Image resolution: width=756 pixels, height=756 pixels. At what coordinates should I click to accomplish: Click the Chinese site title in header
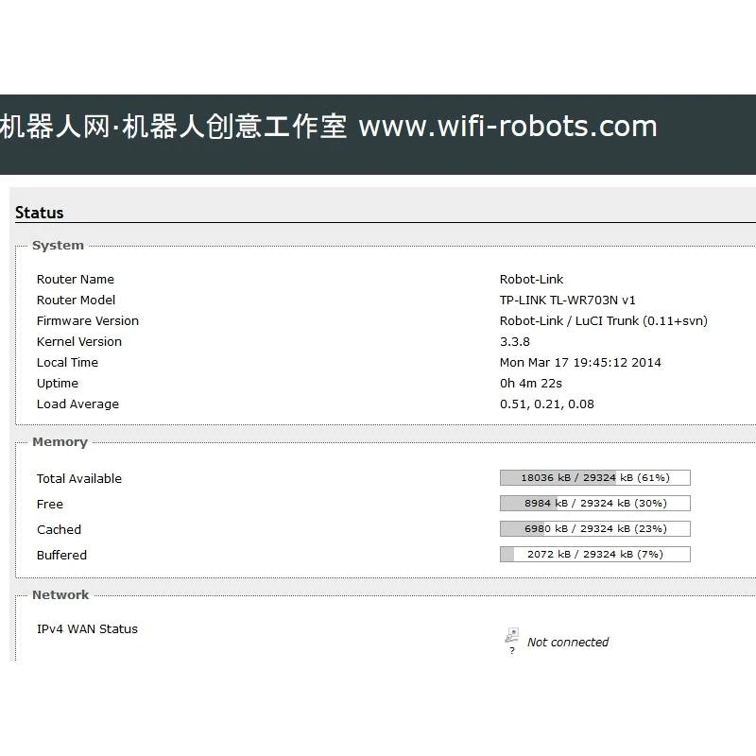tap(174, 127)
